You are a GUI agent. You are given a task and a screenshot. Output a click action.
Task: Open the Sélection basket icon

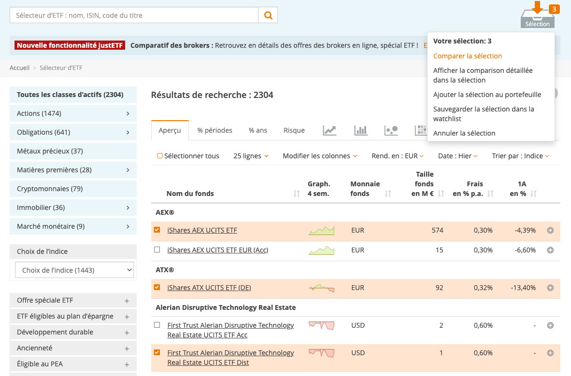[x=537, y=17]
